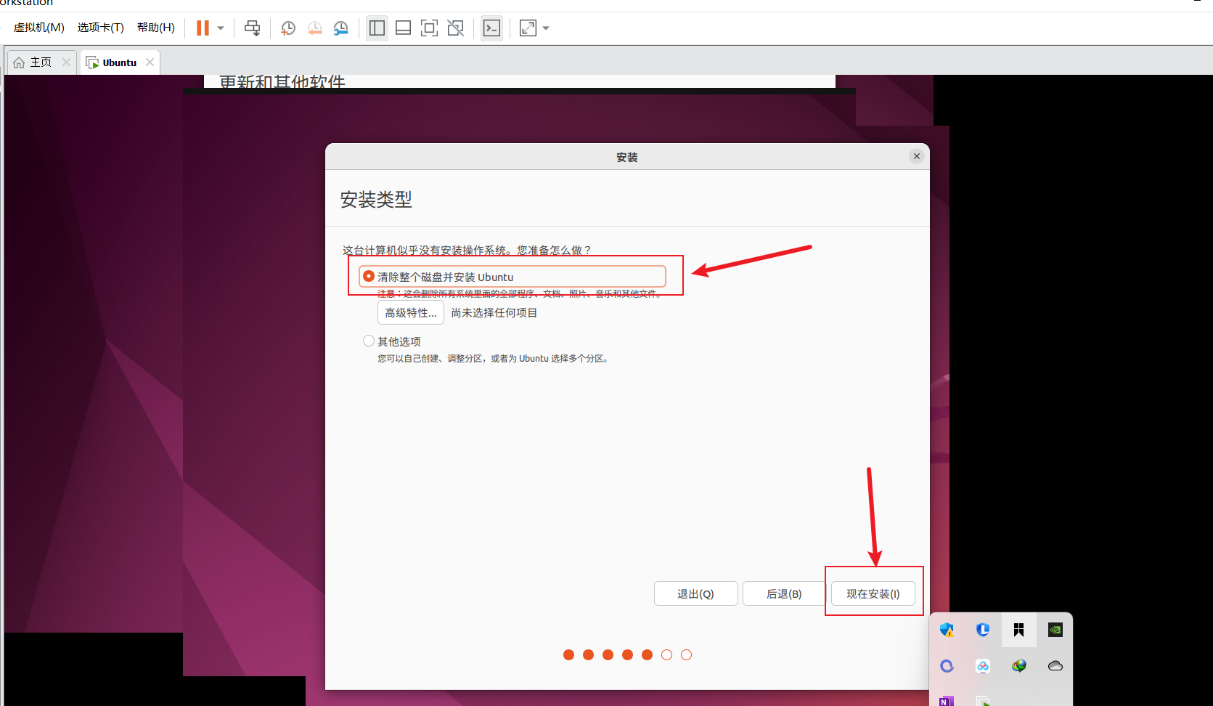This screenshot has height=706, width=1213.
Task: Open the snapshot manager wrench-clock icon
Action: pos(340,28)
